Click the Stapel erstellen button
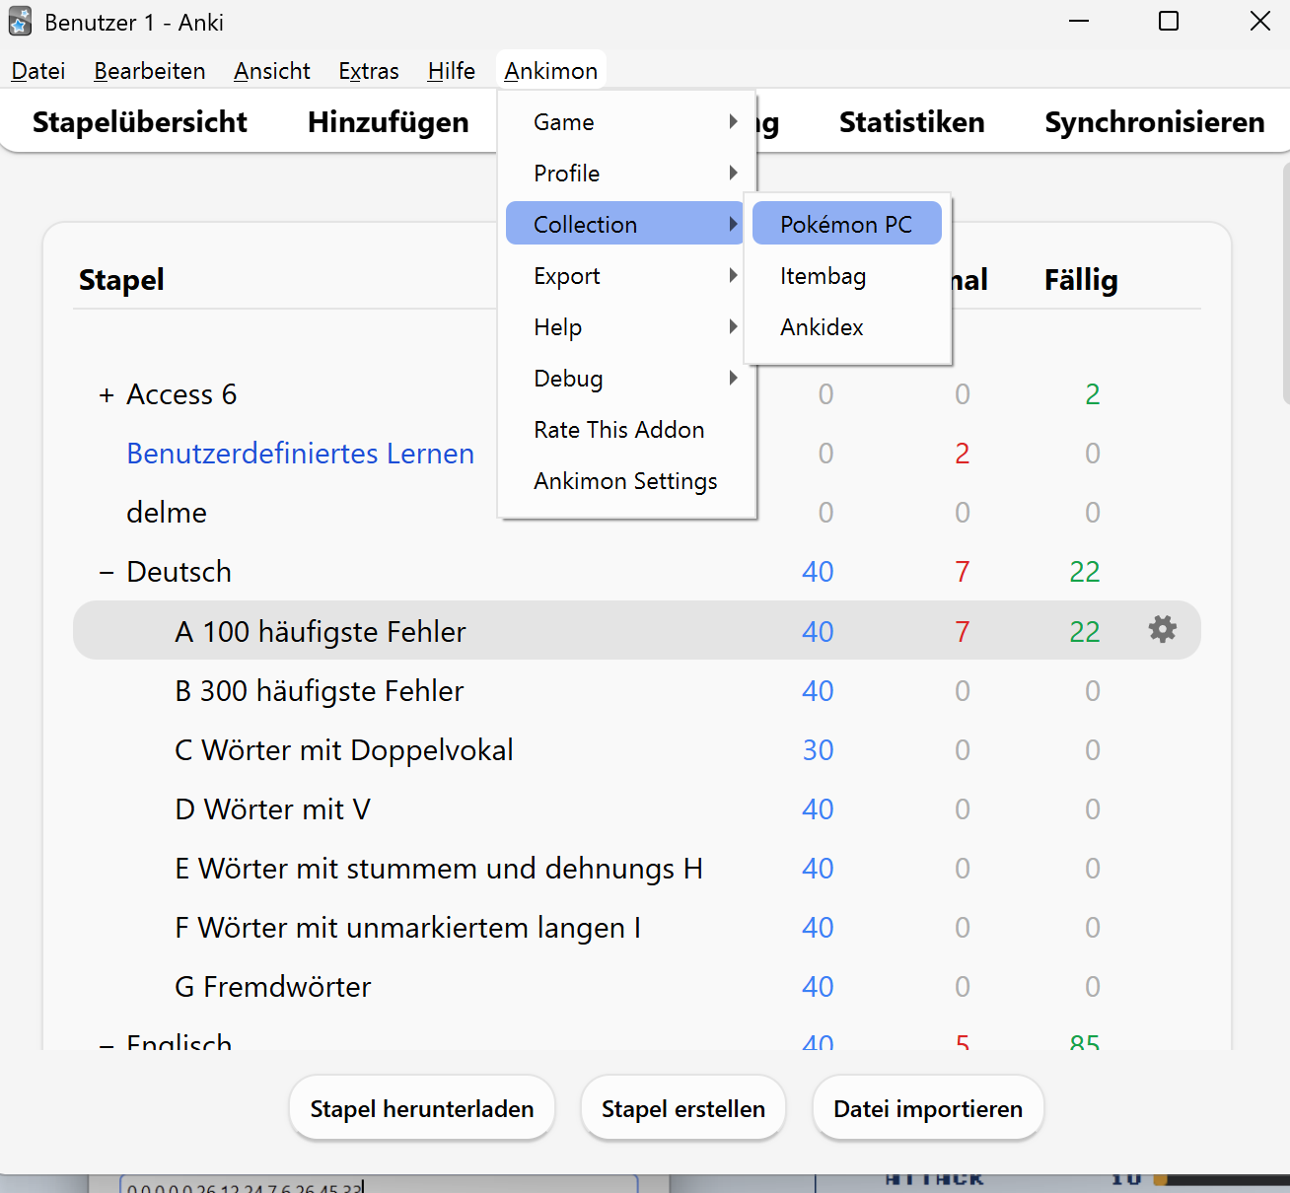Viewport: 1290px width, 1193px height. point(683,1108)
